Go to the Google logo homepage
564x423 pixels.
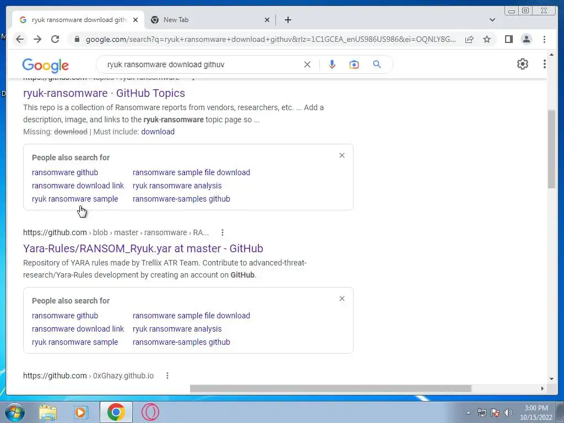pyautogui.click(x=45, y=66)
